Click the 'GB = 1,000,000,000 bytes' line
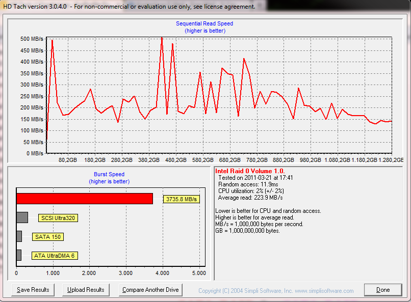411x302 pixels. pyautogui.click(x=247, y=231)
